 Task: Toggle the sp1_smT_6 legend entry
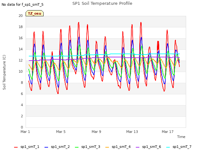pos(148,147)
